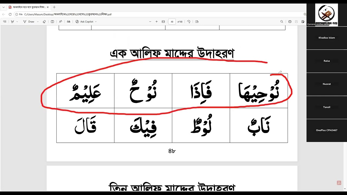The width and height of the screenshot is (347, 195).
Task: Select the highlight tool in PDF toolbar
Action: pos(12,22)
